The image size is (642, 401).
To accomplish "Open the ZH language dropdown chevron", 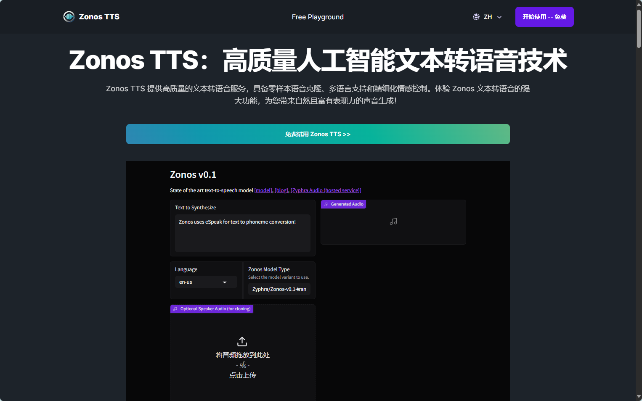I will coord(499,17).
